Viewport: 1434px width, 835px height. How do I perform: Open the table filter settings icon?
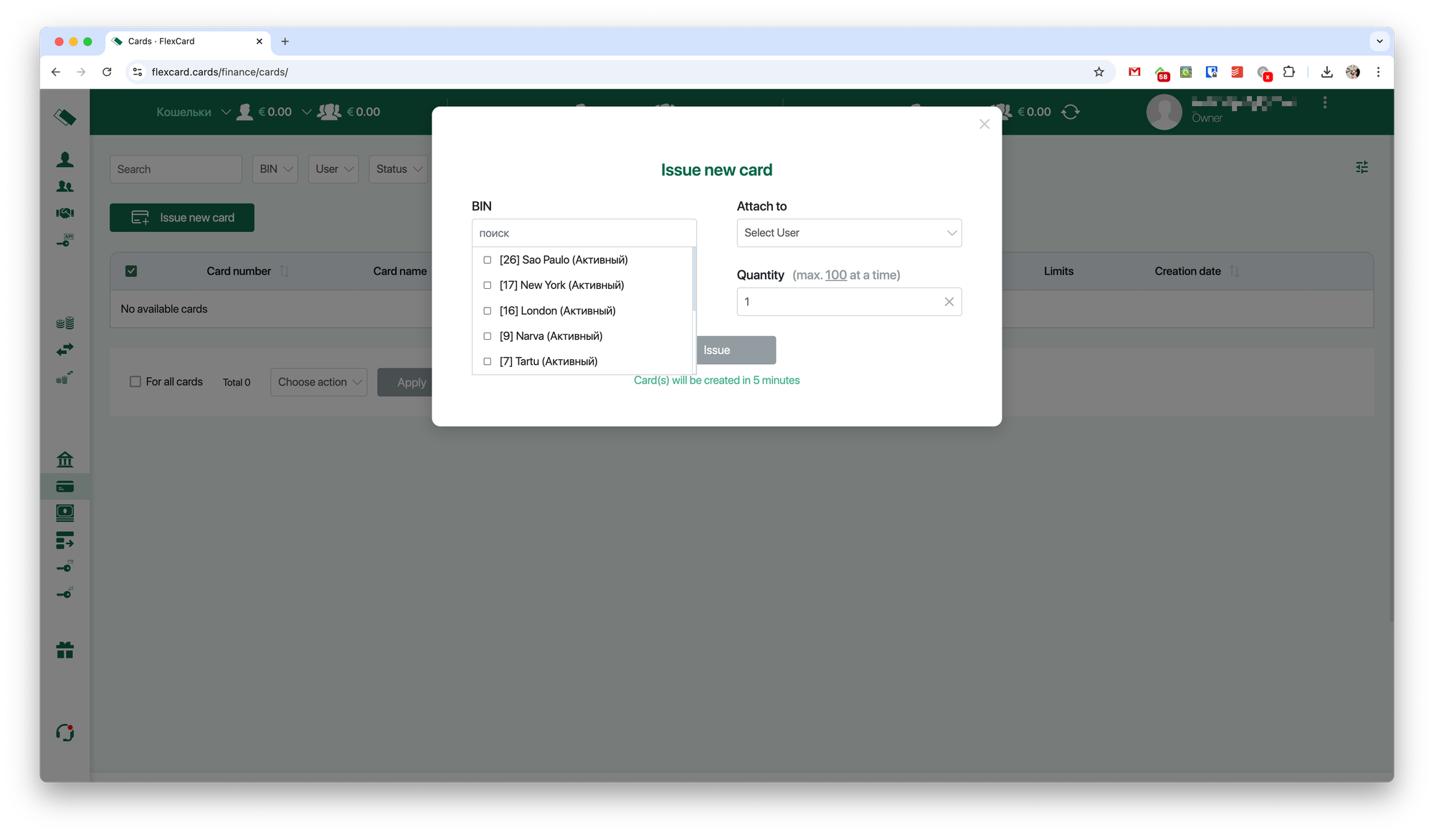point(1362,167)
